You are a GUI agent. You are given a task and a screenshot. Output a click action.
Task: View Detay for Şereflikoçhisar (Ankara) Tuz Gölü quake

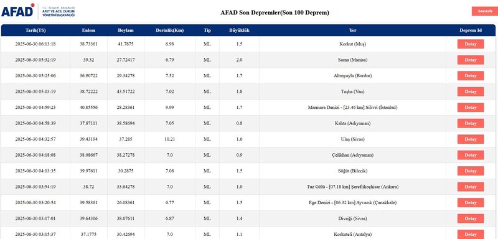click(x=471, y=187)
